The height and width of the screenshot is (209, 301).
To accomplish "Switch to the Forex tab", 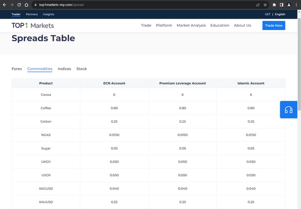I will [17, 69].
